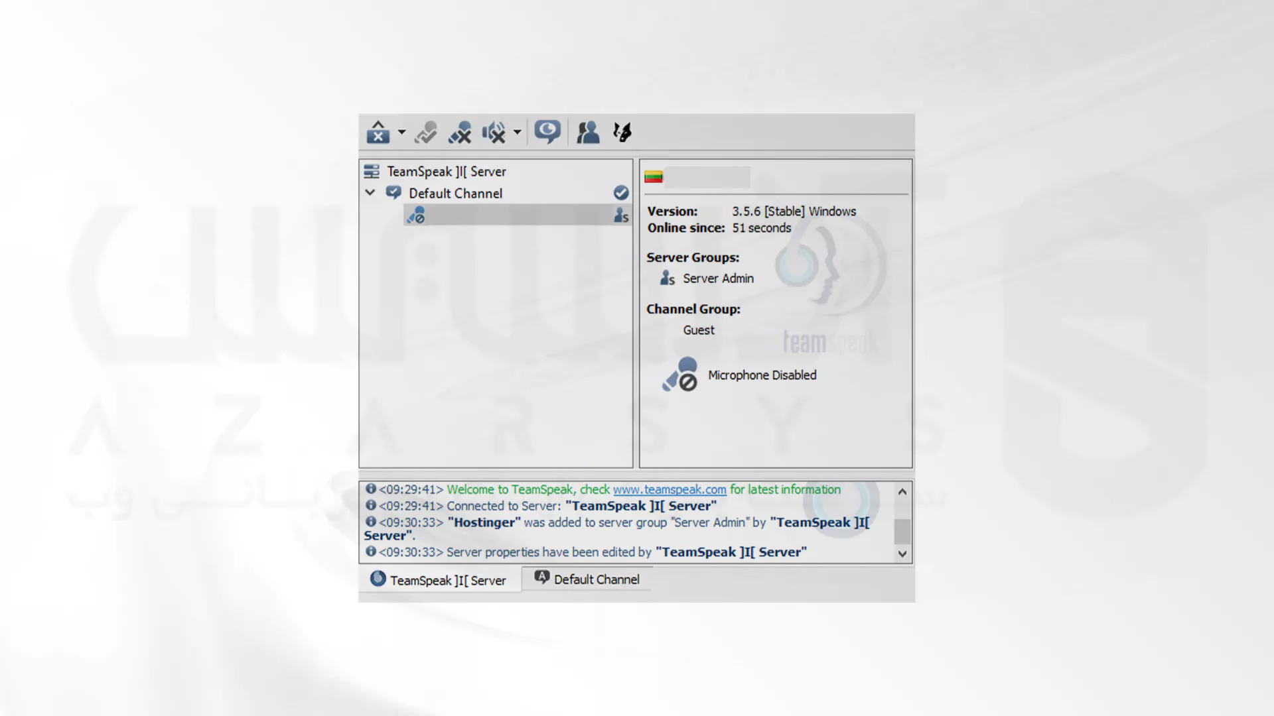
Task: Open the mute speakers dropdown arrow
Action: pos(517,132)
